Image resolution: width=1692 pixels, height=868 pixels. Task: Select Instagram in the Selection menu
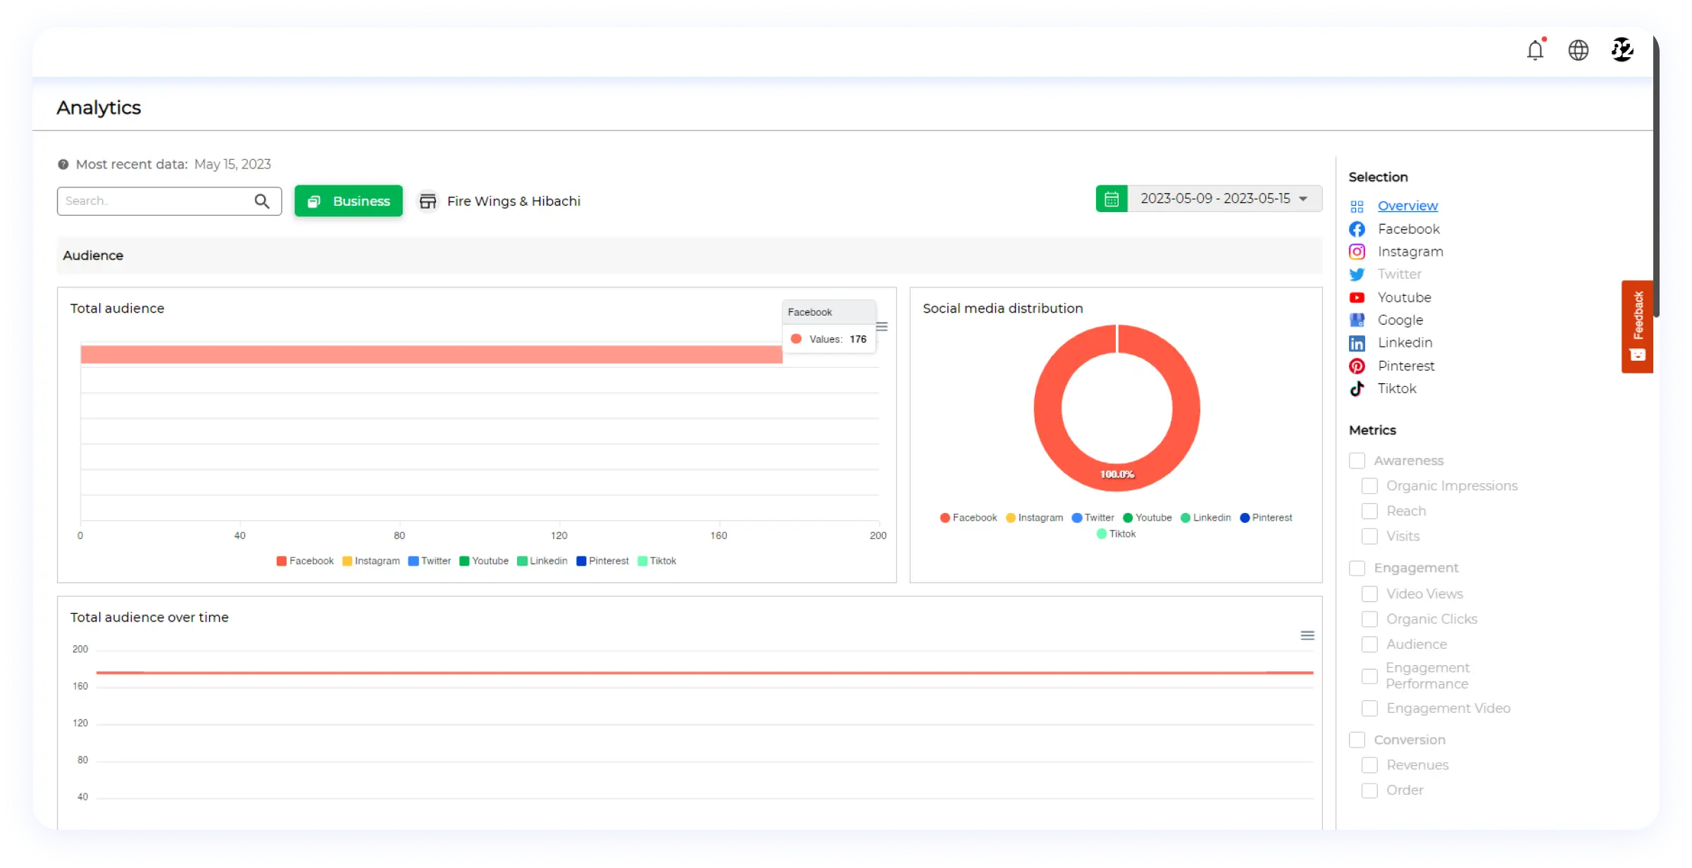coord(1410,252)
